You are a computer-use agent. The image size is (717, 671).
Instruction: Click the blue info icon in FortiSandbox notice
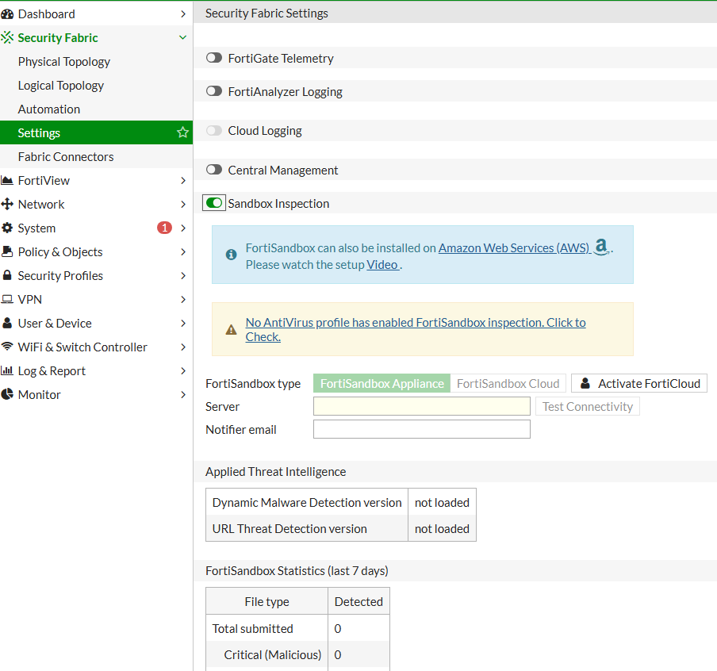(x=232, y=255)
